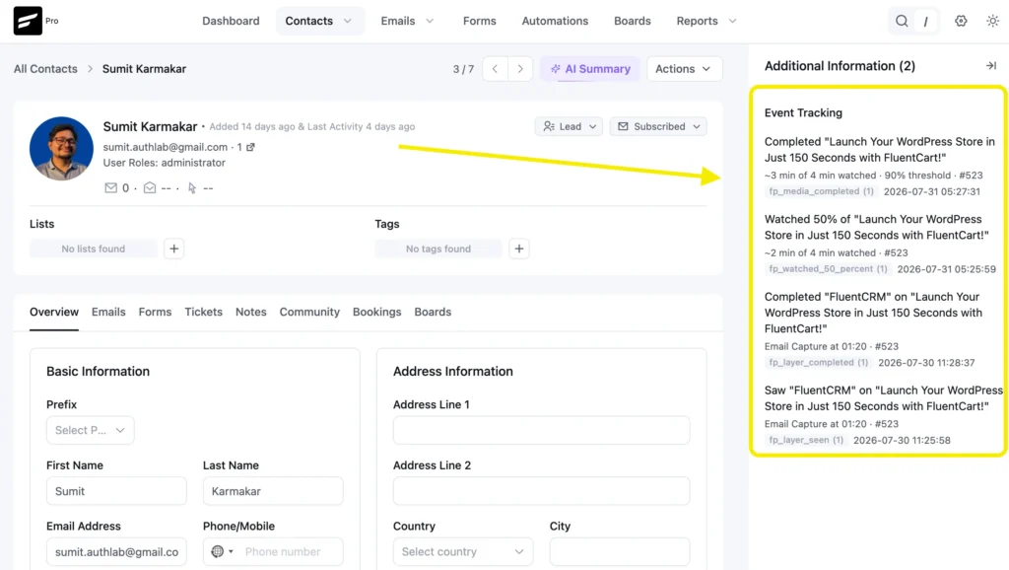Click the emails sent envelope icon

point(110,188)
